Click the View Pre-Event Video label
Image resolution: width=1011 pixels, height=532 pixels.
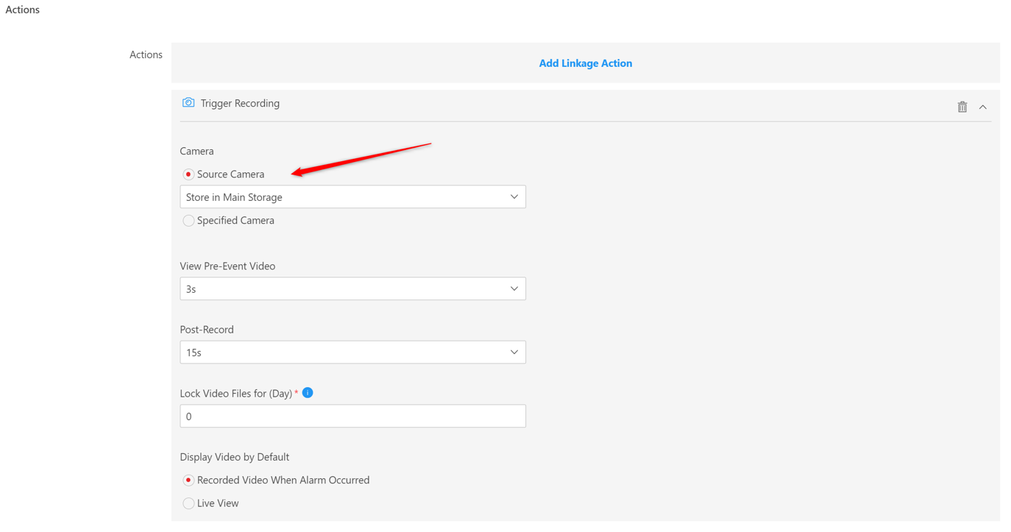point(227,266)
